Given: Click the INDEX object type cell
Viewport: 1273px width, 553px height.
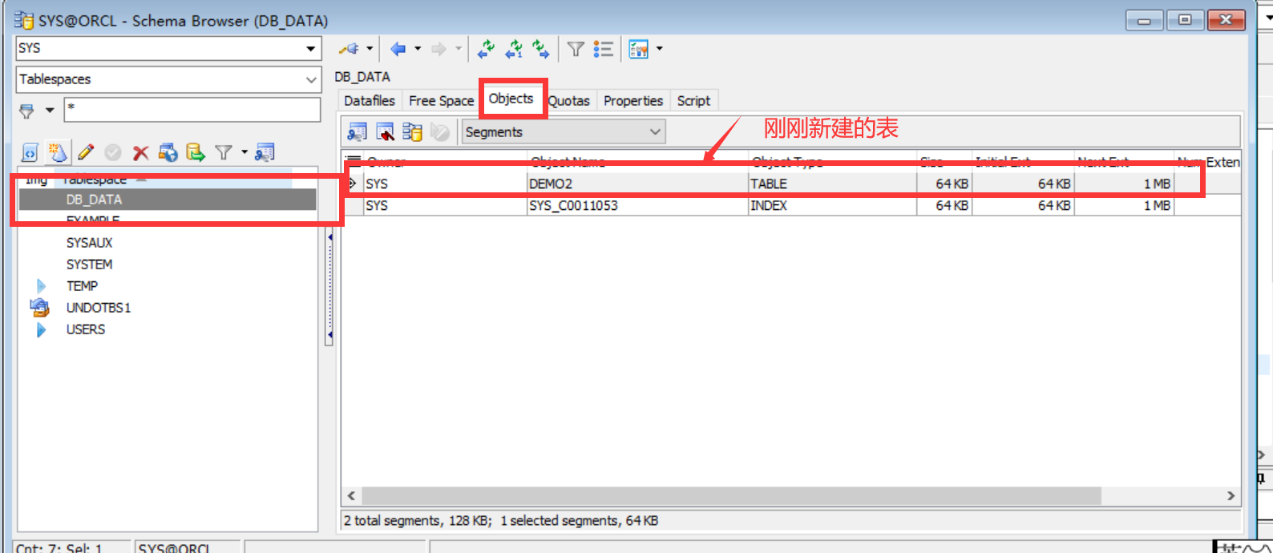Looking at the screenshot, I should [x=832, y=206].
